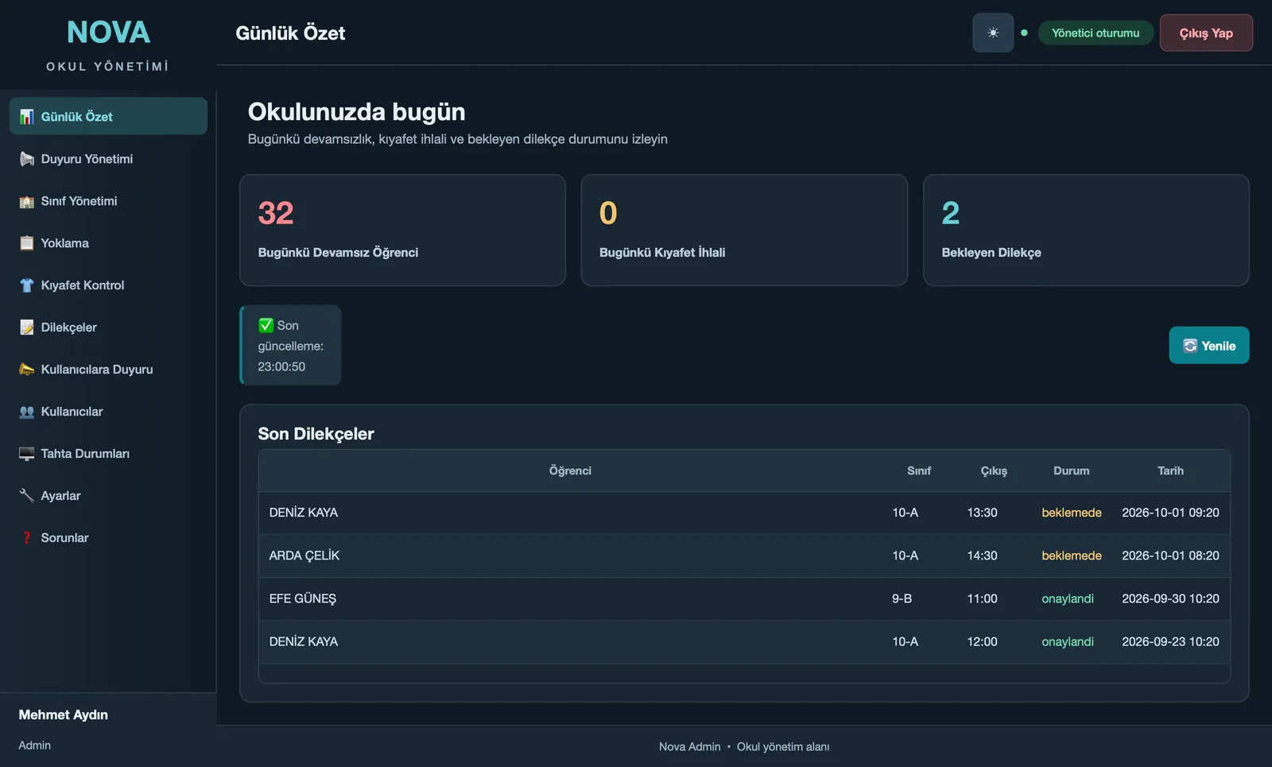This screenshot has width=1272, height=767.
Task: Click the Sınıf column header
Action: tap(919, 471)
